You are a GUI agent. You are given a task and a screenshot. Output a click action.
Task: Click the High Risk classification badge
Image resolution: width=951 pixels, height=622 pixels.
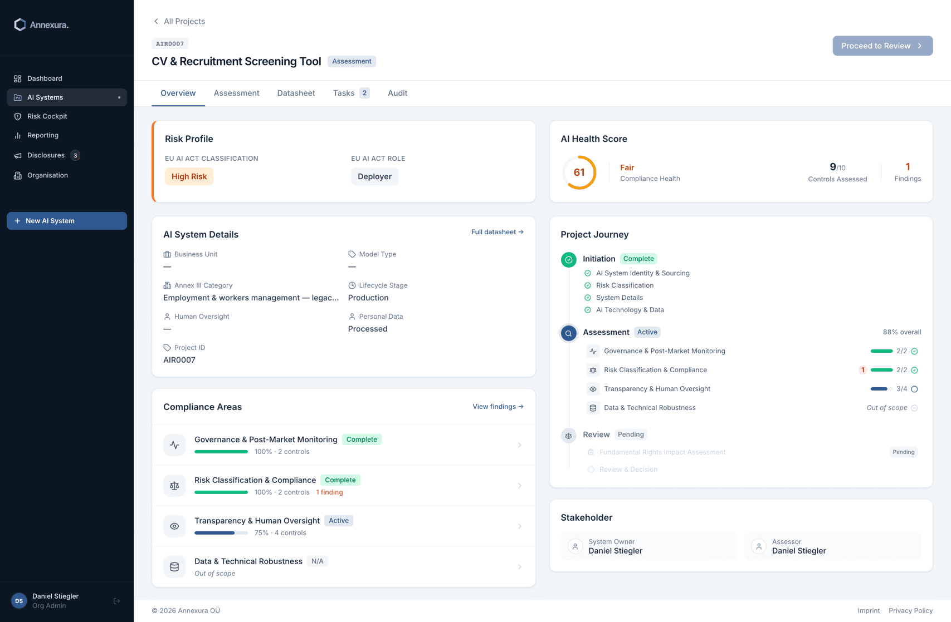tap(189, 176)
